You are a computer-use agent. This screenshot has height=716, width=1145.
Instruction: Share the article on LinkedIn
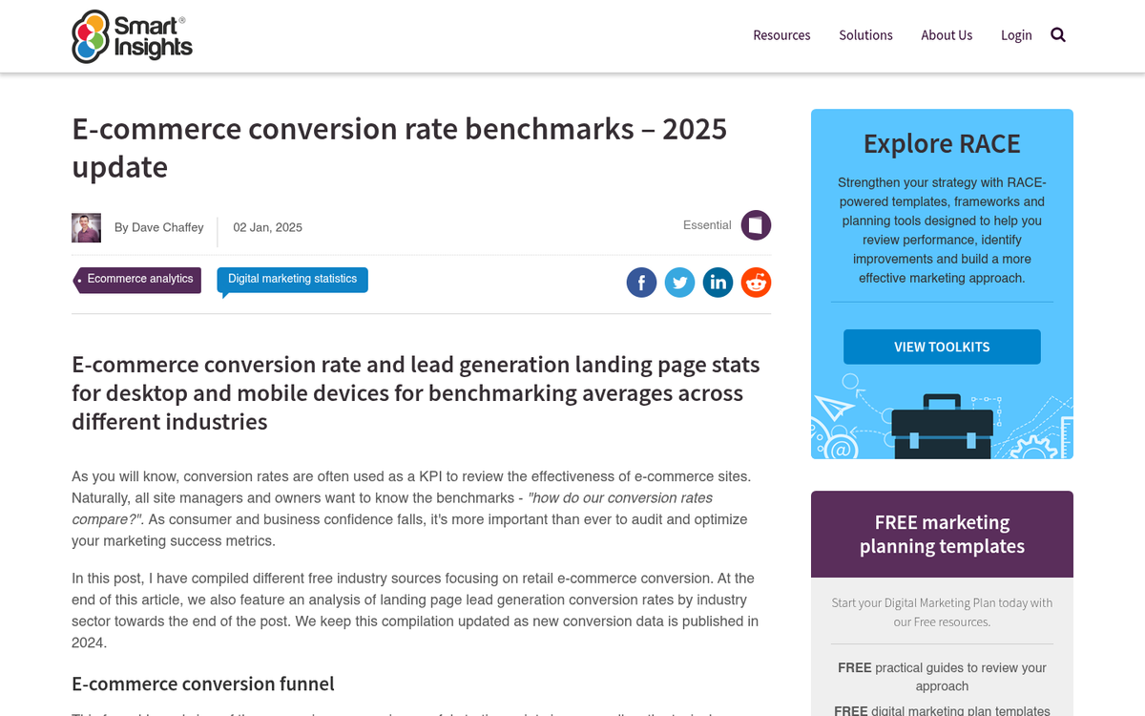pos(718,283)
